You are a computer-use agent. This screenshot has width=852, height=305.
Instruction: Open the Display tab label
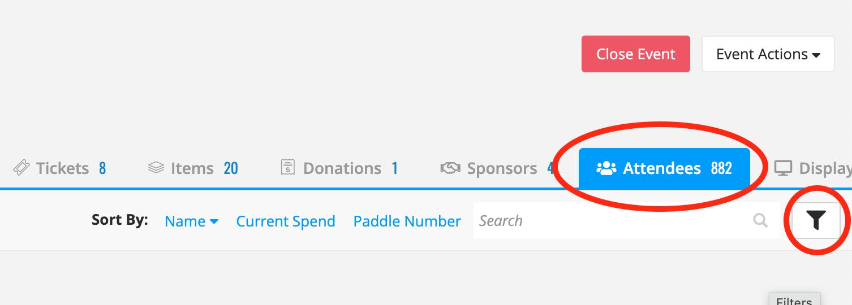click(825, 168)
